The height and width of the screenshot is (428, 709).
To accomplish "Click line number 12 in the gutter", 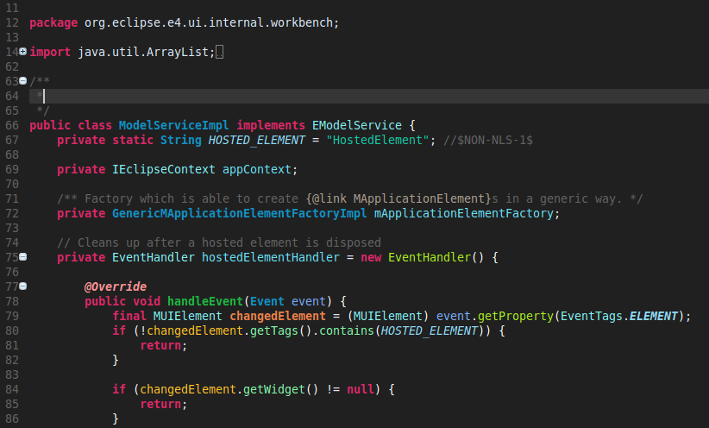I will (12, 22).
